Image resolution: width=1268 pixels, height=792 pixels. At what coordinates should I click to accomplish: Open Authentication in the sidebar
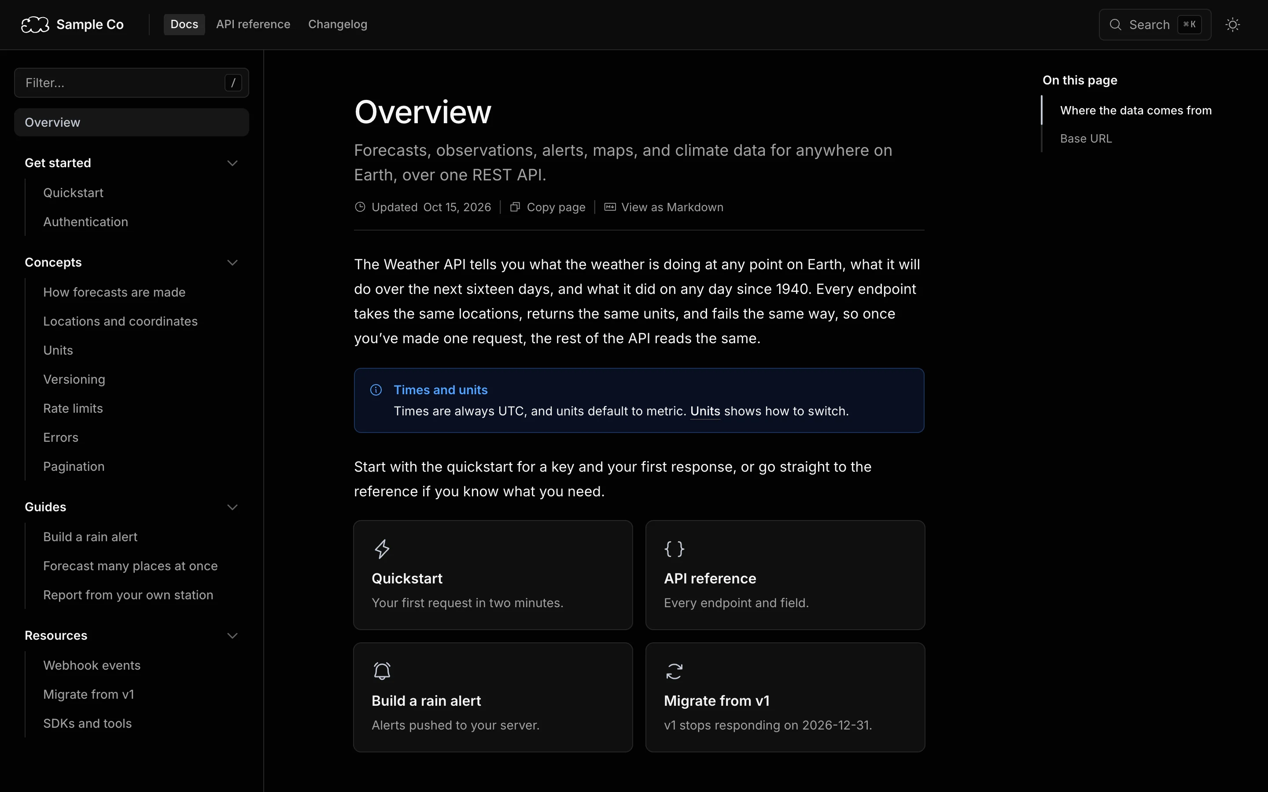[x=85, y=222]
